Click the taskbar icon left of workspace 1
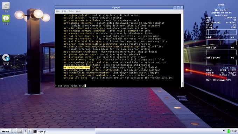 click(x=20, y=131)
